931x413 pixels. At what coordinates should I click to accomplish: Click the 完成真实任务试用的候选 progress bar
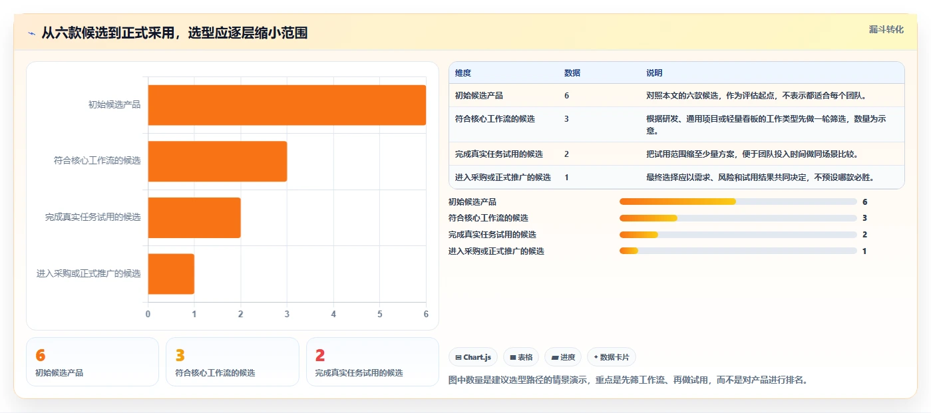(x=738, y=235)
